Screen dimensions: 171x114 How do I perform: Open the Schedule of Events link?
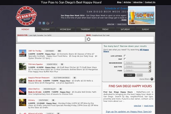[x=116, y=8]
